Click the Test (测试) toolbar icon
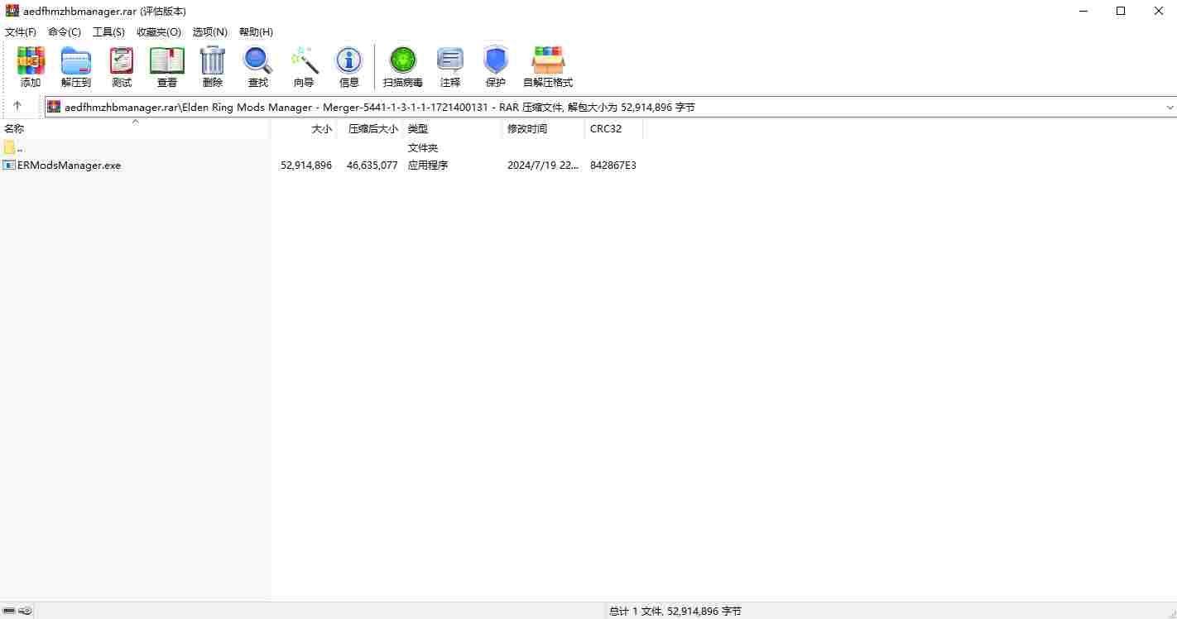The width and height of the screenshot is (1177, 619). [122, 60]
